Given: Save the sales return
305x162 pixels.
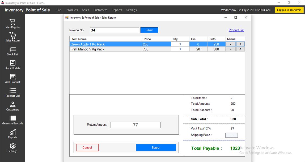Looking at the screenshot, I should coord(156,148).
